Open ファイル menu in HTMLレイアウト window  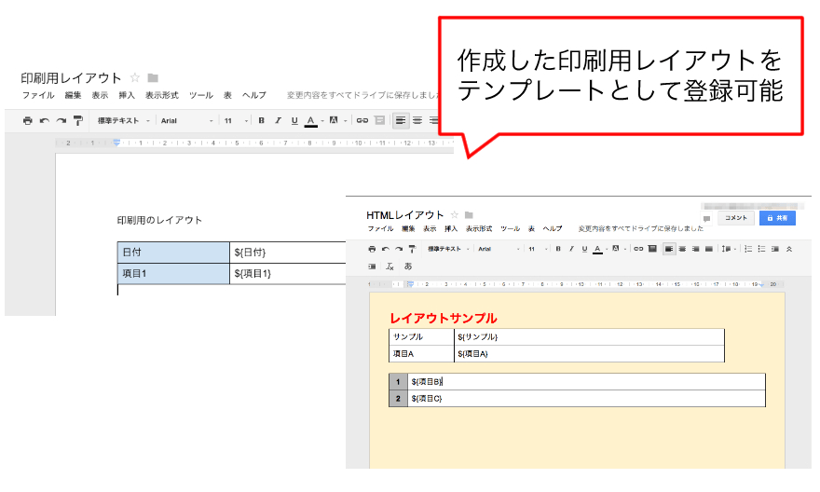(380, 228)
